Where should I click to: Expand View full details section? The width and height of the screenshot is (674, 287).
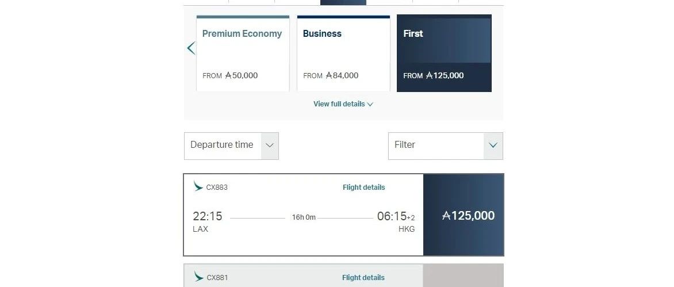click(x=343, y=104)
